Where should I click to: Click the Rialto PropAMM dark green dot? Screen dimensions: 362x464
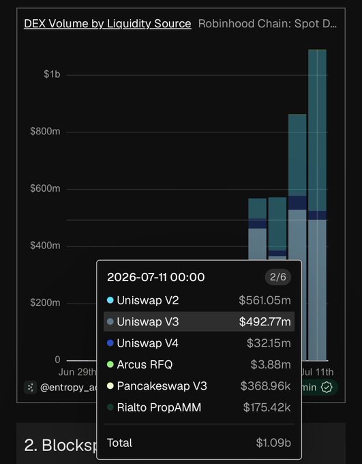[110, 407]
